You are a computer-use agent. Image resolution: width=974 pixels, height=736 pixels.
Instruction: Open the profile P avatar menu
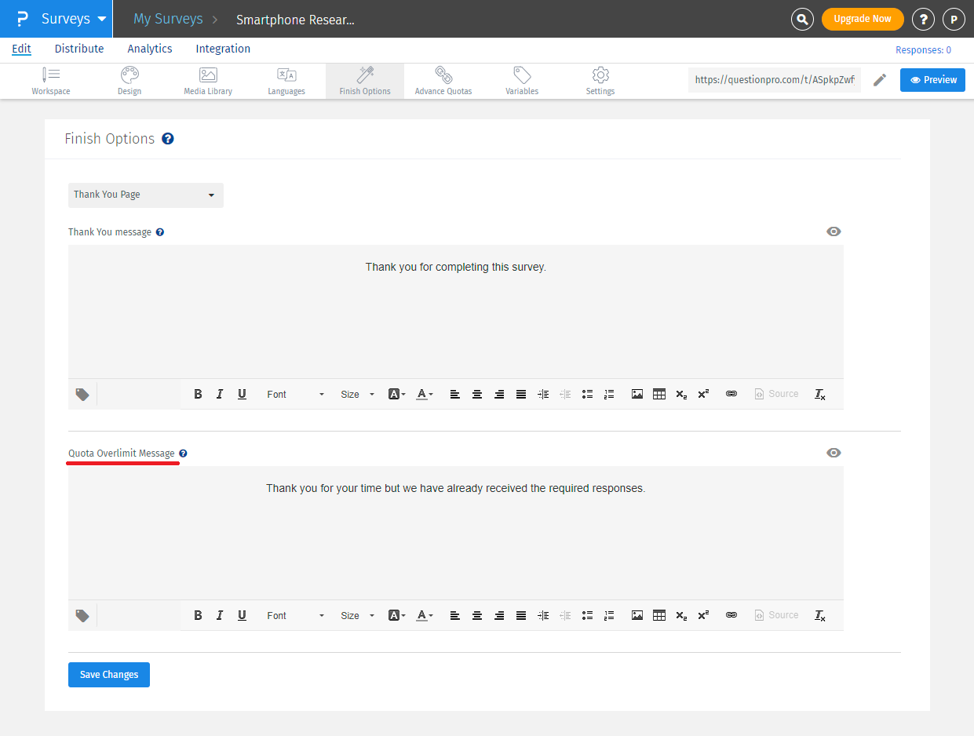954,19
